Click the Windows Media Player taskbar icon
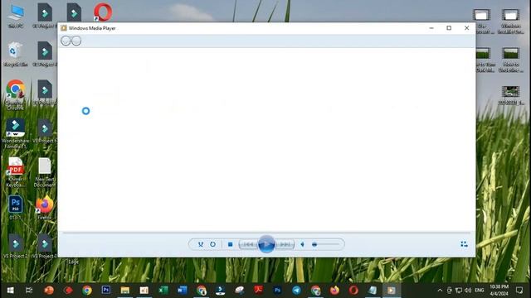 392,291
